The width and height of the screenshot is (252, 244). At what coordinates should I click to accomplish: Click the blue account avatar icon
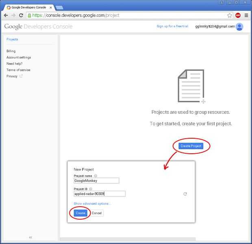pyautogui.click(x=239, y=27)
